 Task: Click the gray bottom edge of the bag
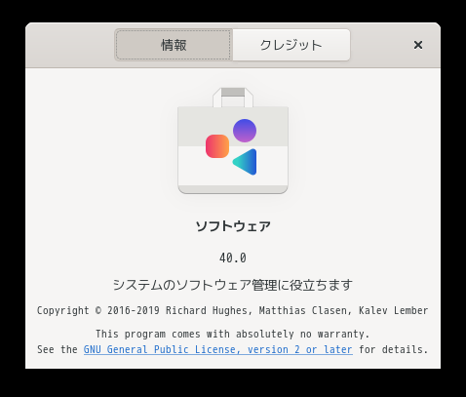pos(233,189)
